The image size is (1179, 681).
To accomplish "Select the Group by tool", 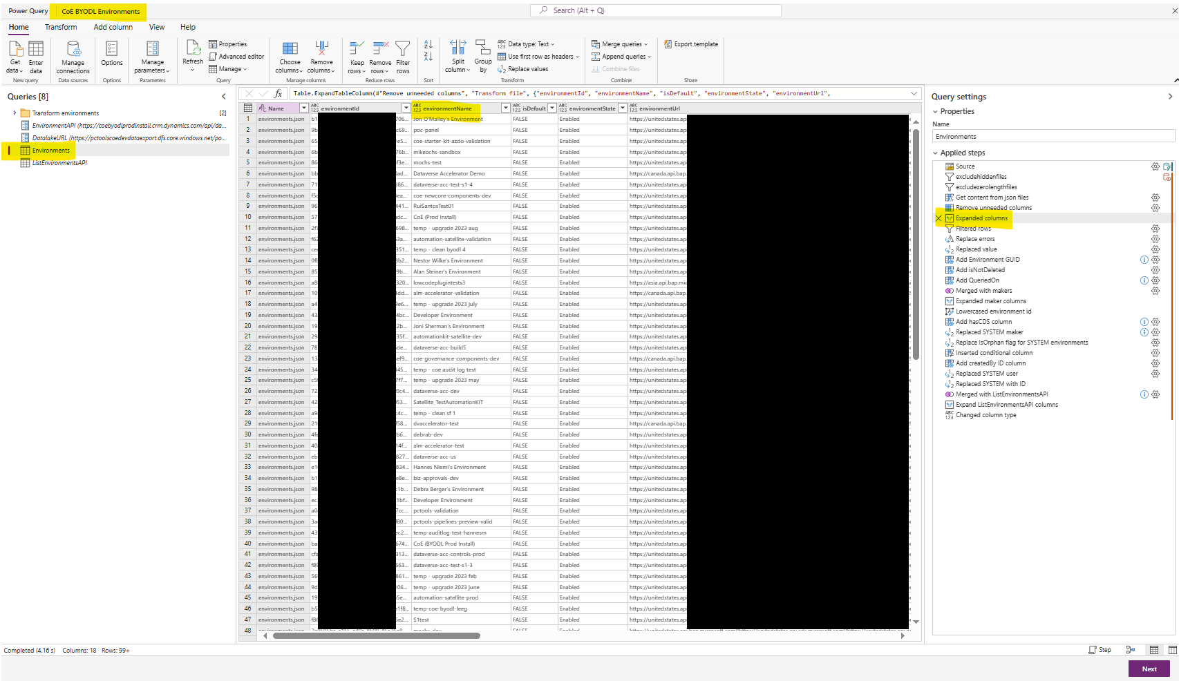I will (483, 57).
